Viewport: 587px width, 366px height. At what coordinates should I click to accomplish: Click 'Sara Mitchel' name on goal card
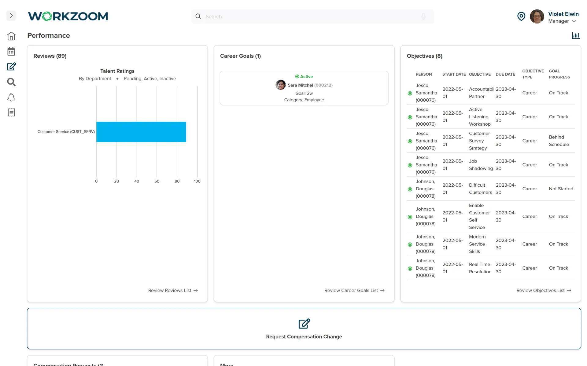[300, 85]
